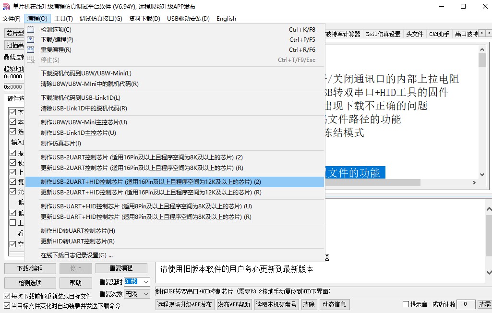The height and width of the screenshot is (313, 492).
Task: Click 读取本机硬盘号 button
Action: click(x=276, y=304)
